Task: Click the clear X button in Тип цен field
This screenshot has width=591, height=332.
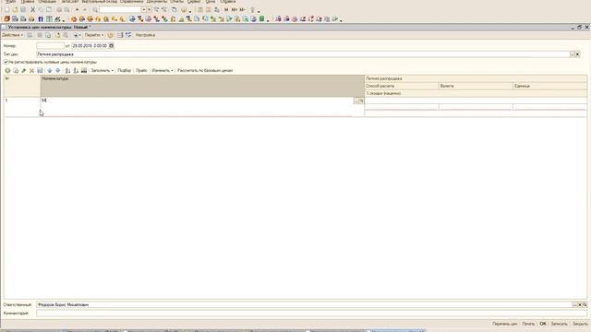Action: [577, 54]
